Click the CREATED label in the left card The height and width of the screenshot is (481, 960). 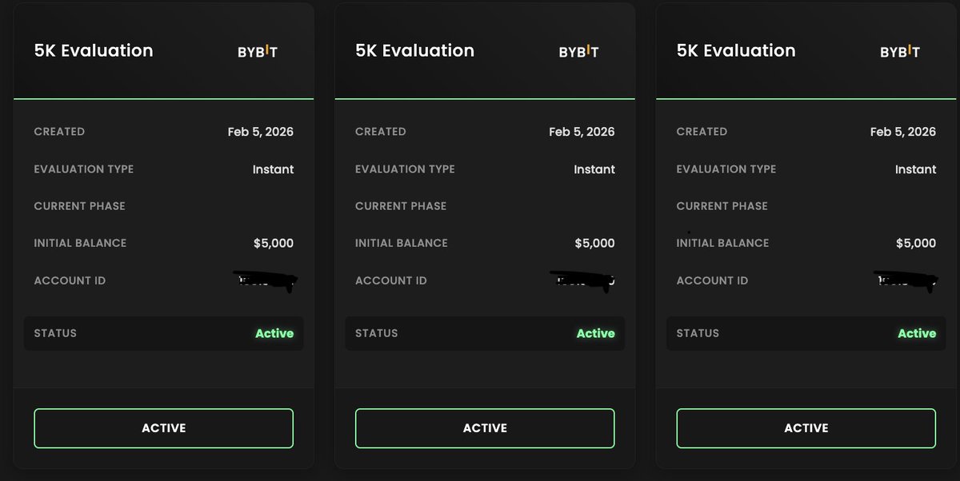[x=59, y=132]
